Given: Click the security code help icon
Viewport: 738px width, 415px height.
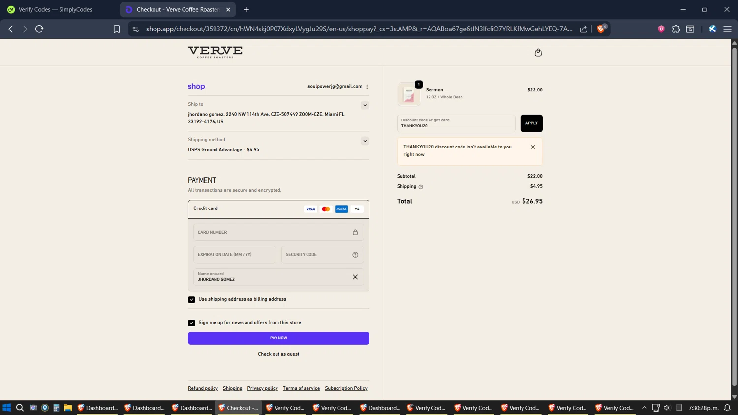Looking at the screenshot, I should click(355, 255).
